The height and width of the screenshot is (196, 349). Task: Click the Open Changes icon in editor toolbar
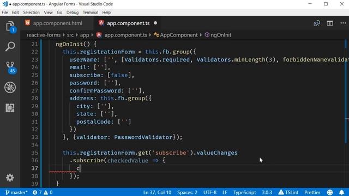click(x=317, y=23)
